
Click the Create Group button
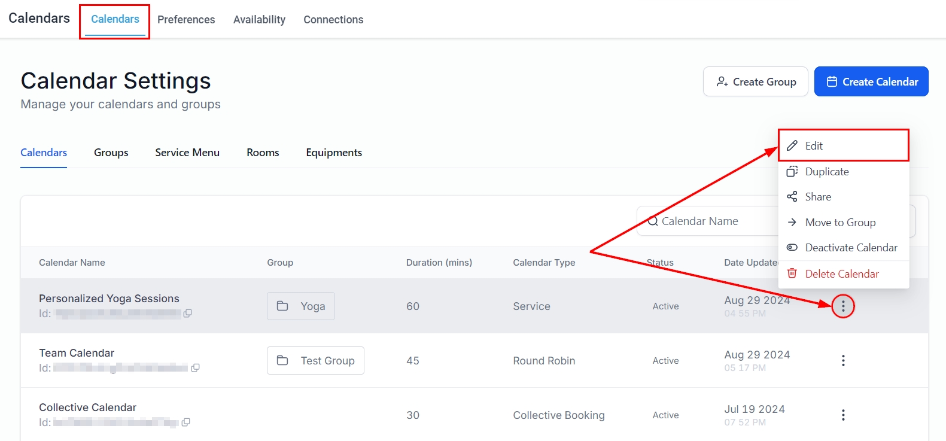click(x=755, y=82)
